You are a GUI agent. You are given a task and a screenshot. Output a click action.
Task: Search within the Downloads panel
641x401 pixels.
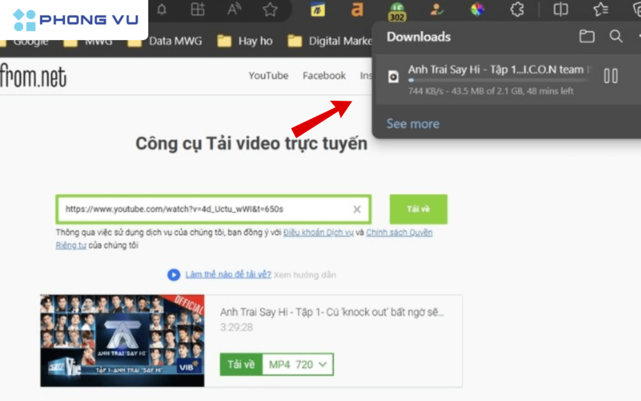coord(616,37)
